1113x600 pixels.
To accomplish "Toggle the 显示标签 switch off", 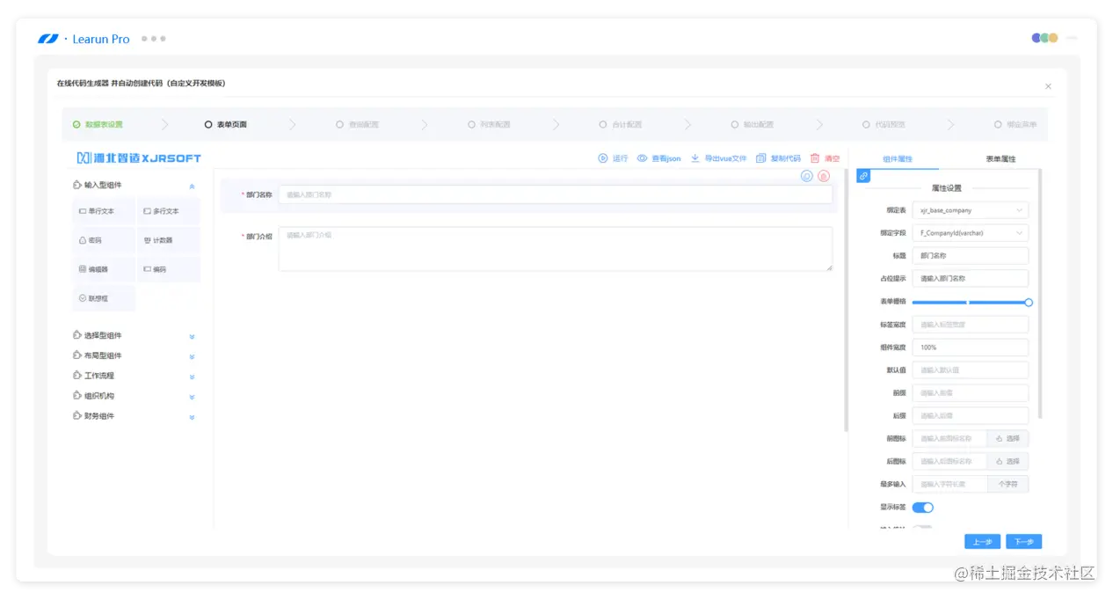I will pyautogui.click(x=922, y=508).
